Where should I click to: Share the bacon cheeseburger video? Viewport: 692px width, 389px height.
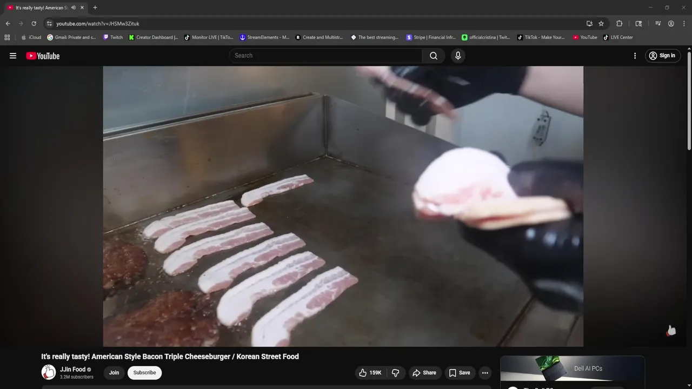tap(424, 373)
